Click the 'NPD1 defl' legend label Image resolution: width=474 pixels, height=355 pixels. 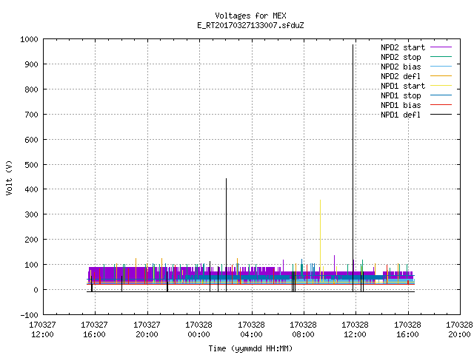[x=401, y=115]
